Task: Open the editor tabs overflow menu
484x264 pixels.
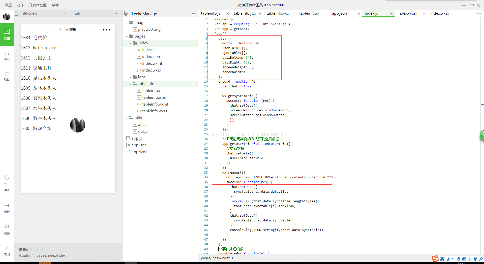Action: pos(479,13)
